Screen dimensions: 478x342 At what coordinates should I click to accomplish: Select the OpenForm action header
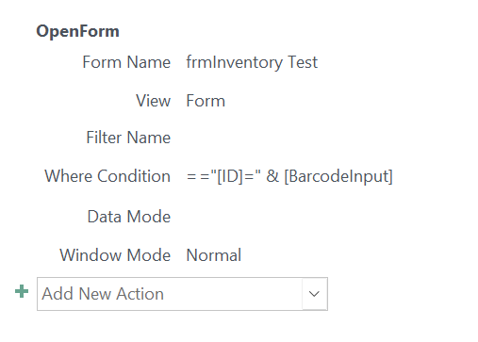(x=77, y=31)
